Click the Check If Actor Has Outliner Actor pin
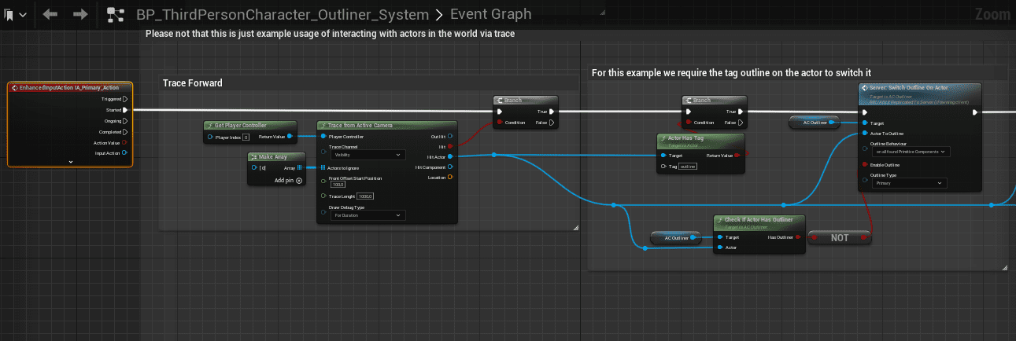1016x341 pixels. click(719, 247)
